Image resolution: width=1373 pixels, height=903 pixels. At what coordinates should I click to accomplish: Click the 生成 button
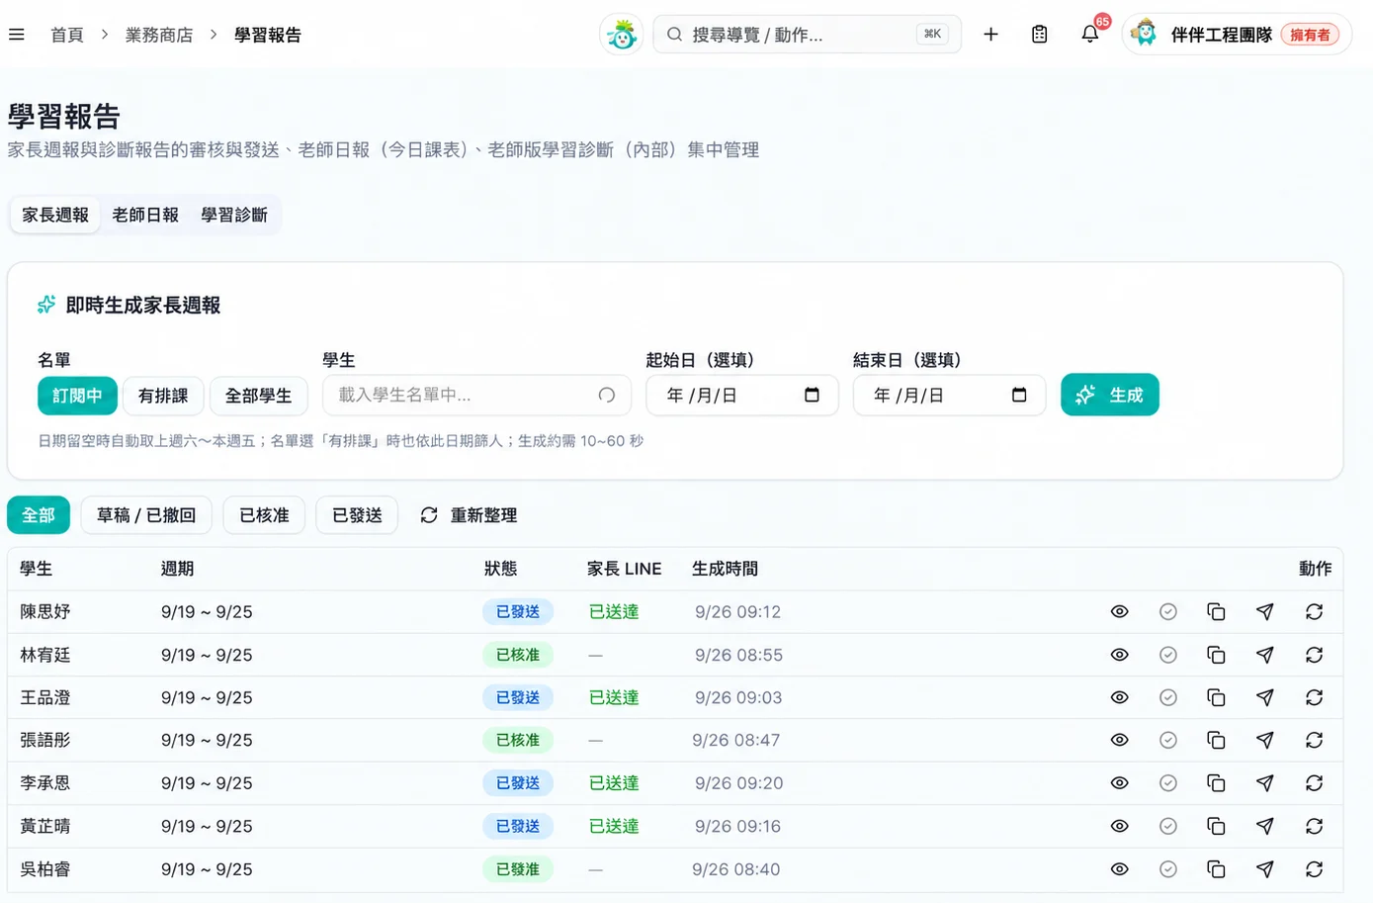(1110, 395)
